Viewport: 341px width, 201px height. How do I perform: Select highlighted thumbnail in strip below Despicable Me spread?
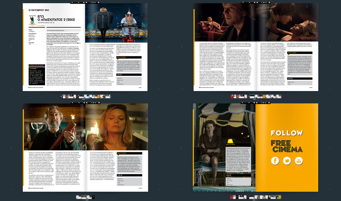tap(87, 97)
